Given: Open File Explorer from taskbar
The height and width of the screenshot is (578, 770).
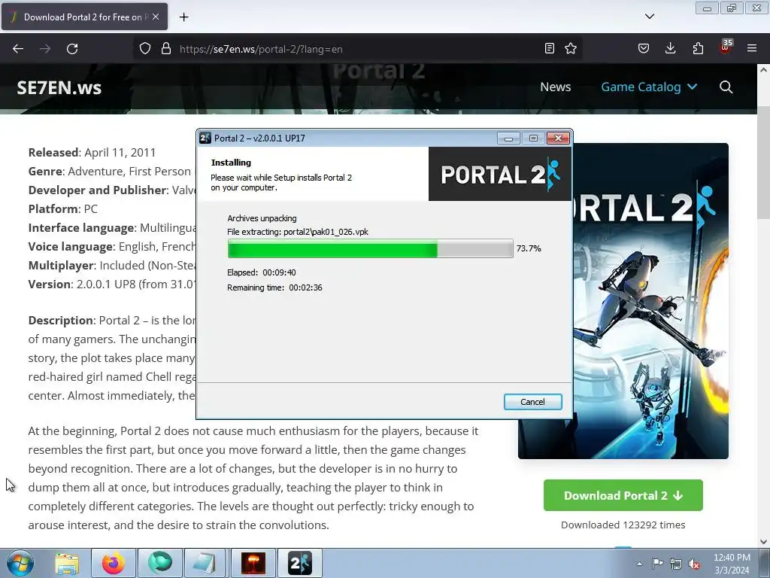Looking at the screenshot, I should click(x=67, y=563).
